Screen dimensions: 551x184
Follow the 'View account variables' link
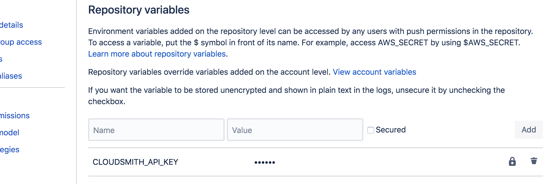tap(374, 72)
